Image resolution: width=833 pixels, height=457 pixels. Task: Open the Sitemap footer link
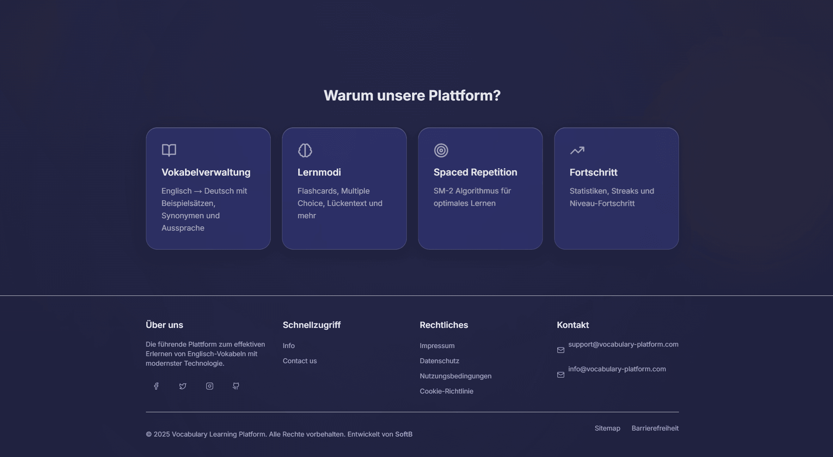point(607,428)
